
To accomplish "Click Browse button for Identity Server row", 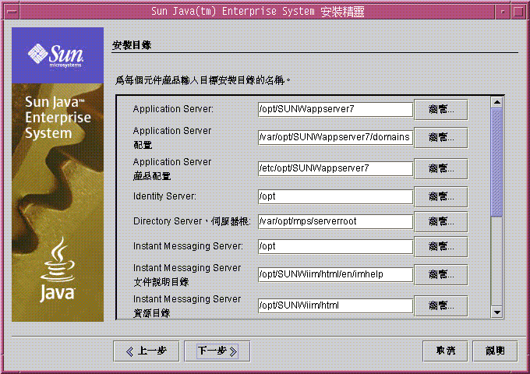I will 441,196.
